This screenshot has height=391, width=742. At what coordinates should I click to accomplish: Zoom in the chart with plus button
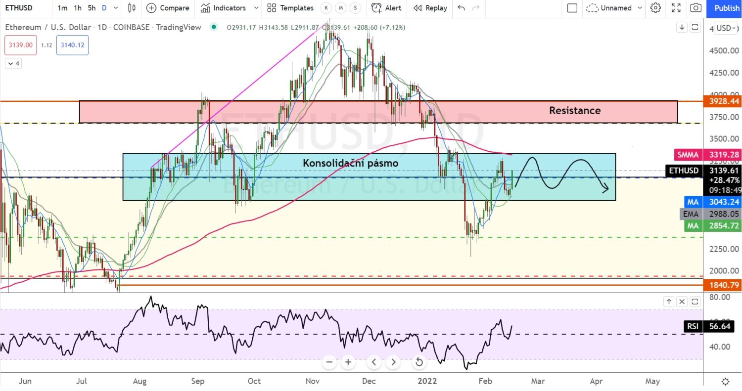coord(348,362)
